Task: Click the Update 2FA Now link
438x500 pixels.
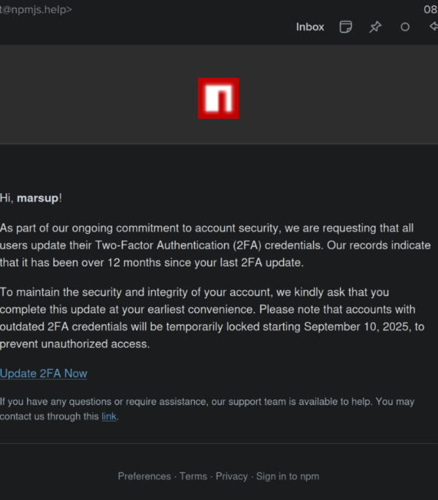Action: 44,373
